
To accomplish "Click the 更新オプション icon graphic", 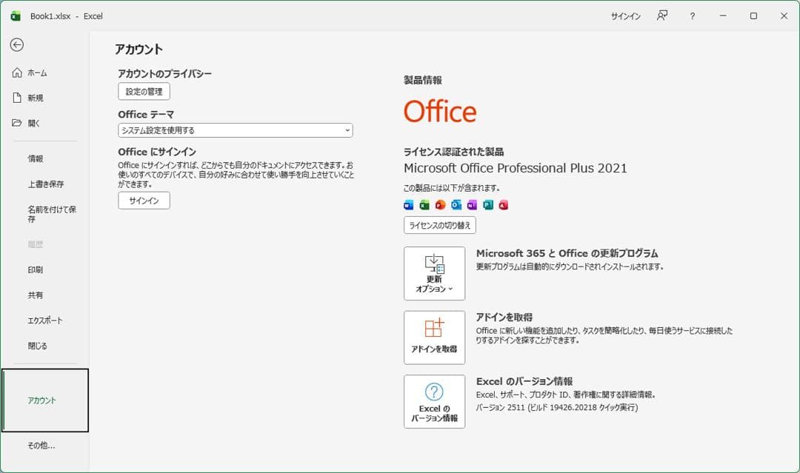I will click(434, 264).
